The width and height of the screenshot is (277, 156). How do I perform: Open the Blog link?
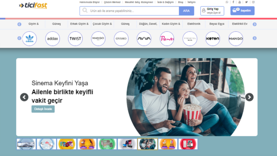[x=180, y=2]
